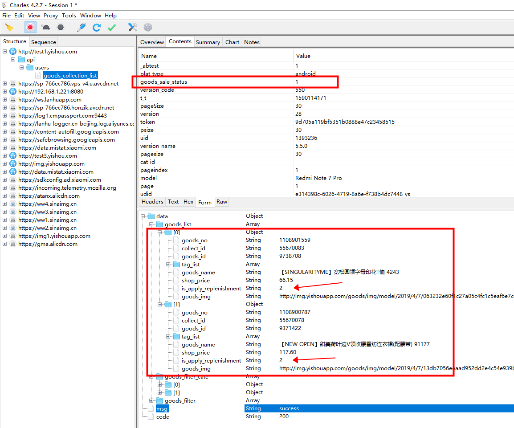Open the File menu
The image size is (514, 428).
point(6,16)
